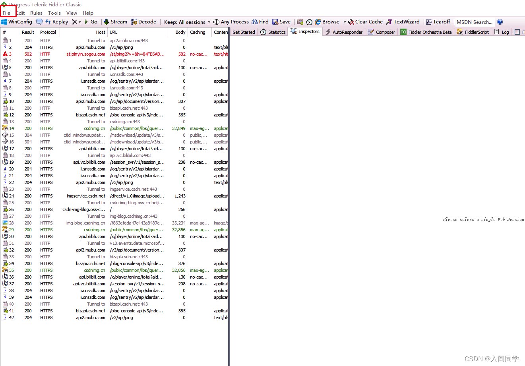The width and height of the screenshot is (525, 366).
Task: Tear off the inspectors panel
Action: point(438,22)
